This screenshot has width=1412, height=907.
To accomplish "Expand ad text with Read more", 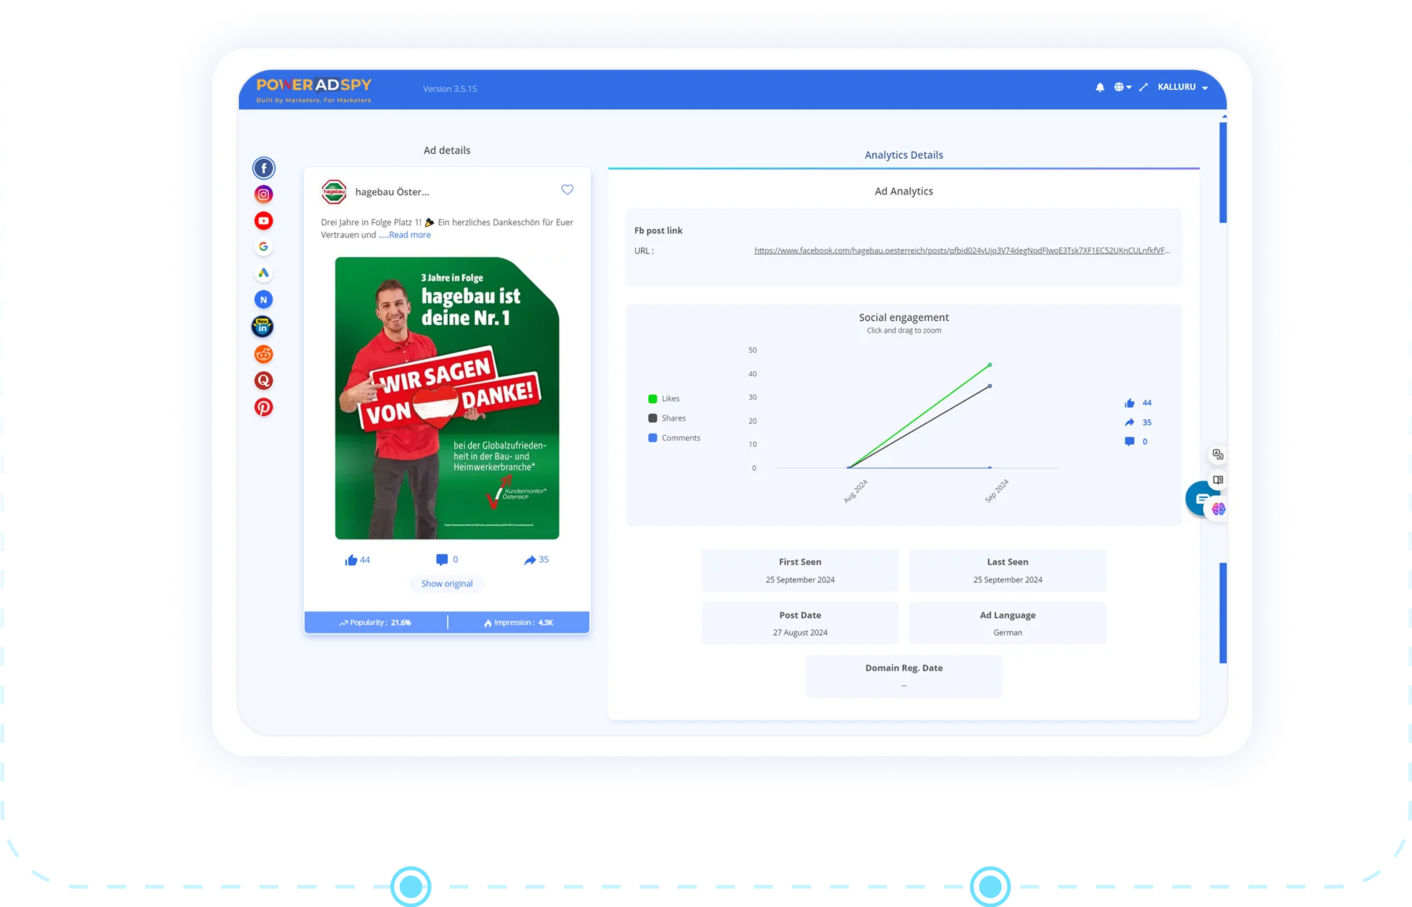I will (410, 235).
